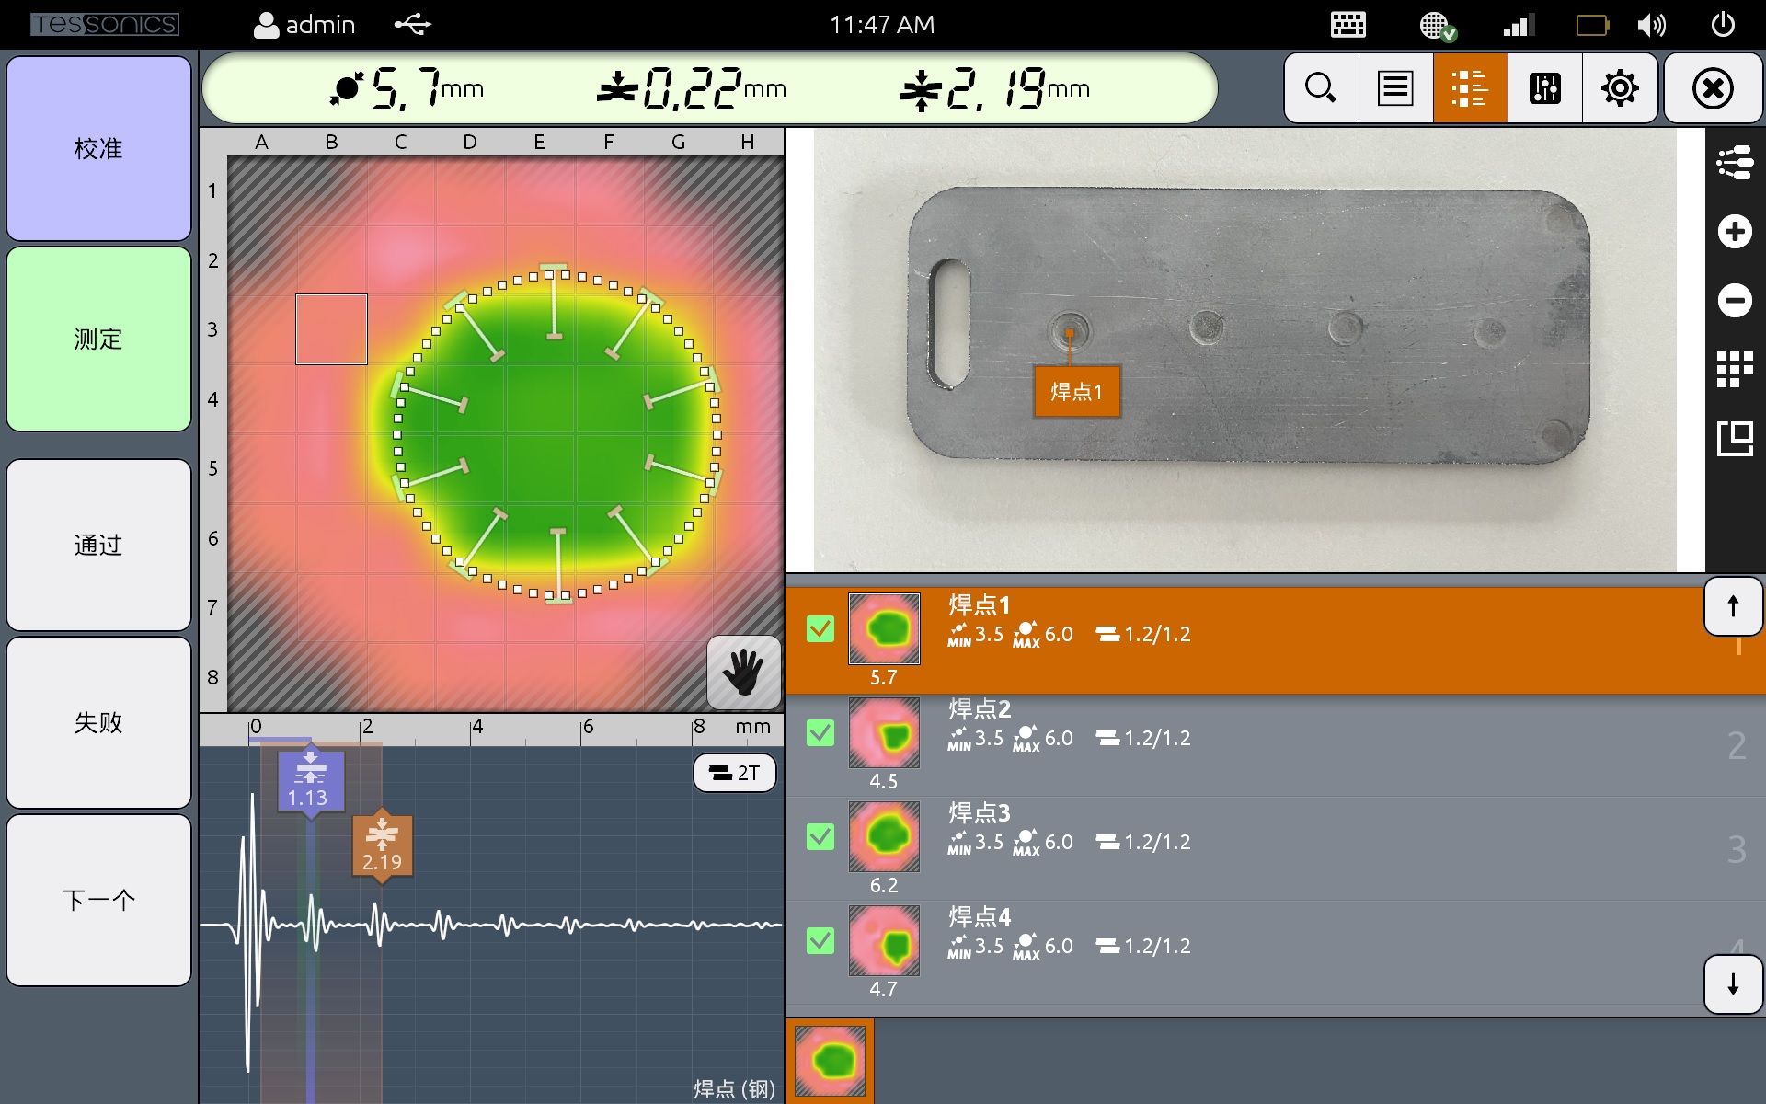Open the settings gear
The height and width of the screenshot is (1104, 1766).
(x=1620, y=87)
